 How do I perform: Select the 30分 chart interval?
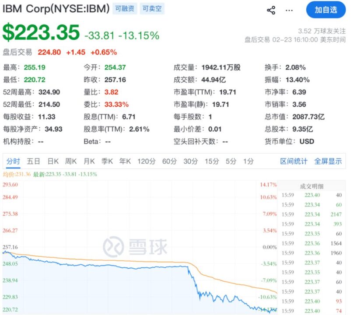[190, 161]
